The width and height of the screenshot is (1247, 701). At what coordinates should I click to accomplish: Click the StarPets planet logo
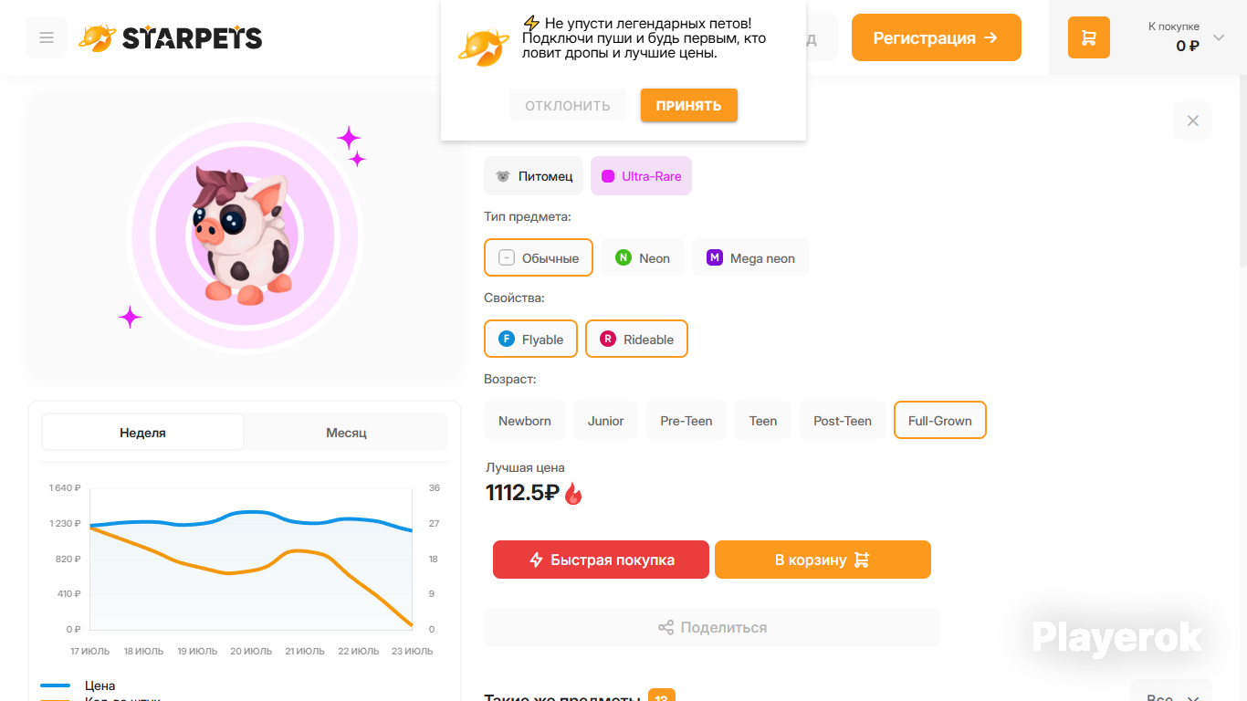click(x=96, y=37)
